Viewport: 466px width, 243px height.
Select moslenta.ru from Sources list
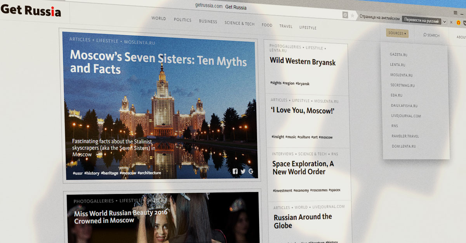[402, 75]
